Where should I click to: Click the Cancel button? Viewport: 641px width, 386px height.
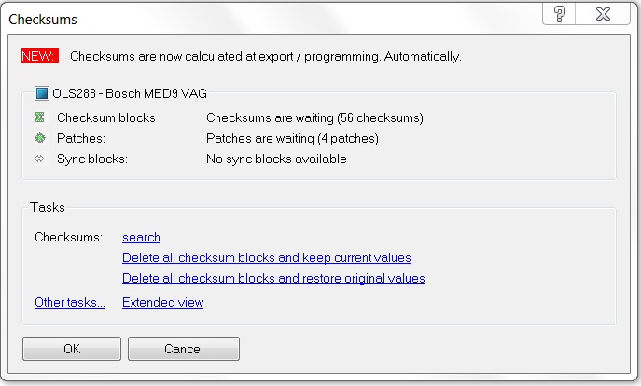point(184,349)
